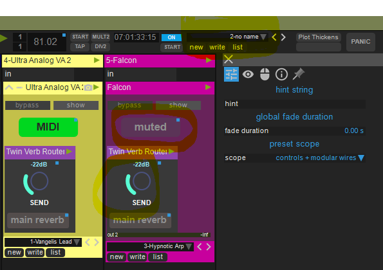
Task: Select the eye visibility tab icon
Action: coord(248,74)
